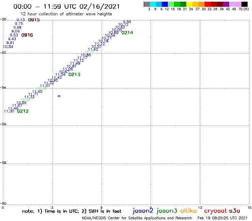
Task: Click the wave height value 9.61
Action: click(x=10, y=43)
